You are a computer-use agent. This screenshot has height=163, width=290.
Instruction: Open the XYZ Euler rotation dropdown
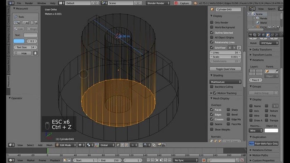coord(269,43)
